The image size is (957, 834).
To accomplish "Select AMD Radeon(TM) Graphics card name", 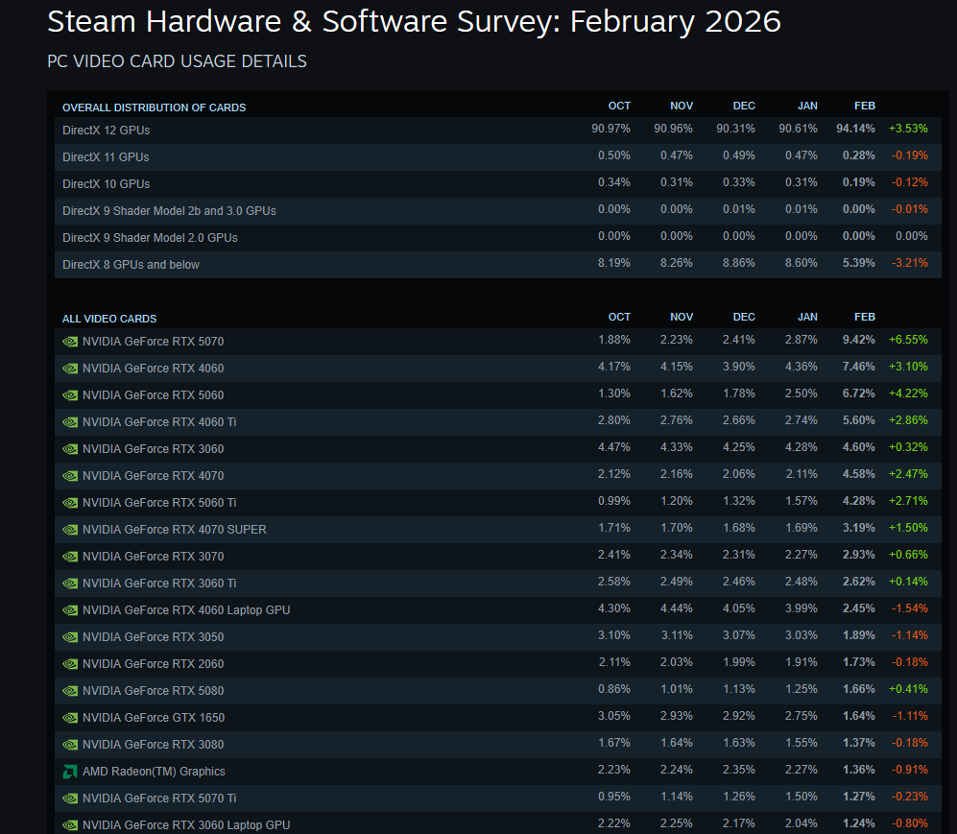I will (x=154, y=772).
